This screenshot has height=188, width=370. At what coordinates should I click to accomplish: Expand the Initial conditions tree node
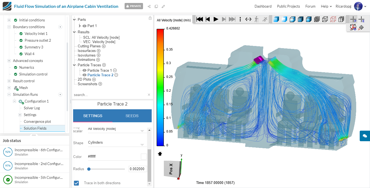(x=9, y=20)
